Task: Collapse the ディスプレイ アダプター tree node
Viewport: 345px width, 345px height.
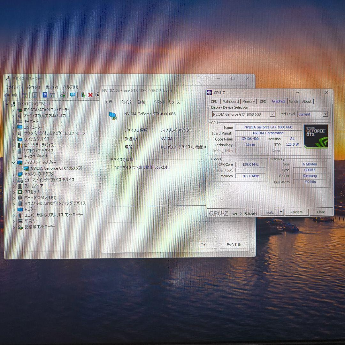Action: (13, 162)
